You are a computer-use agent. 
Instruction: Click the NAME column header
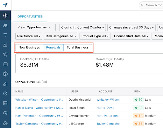click(x=19, y=91)
